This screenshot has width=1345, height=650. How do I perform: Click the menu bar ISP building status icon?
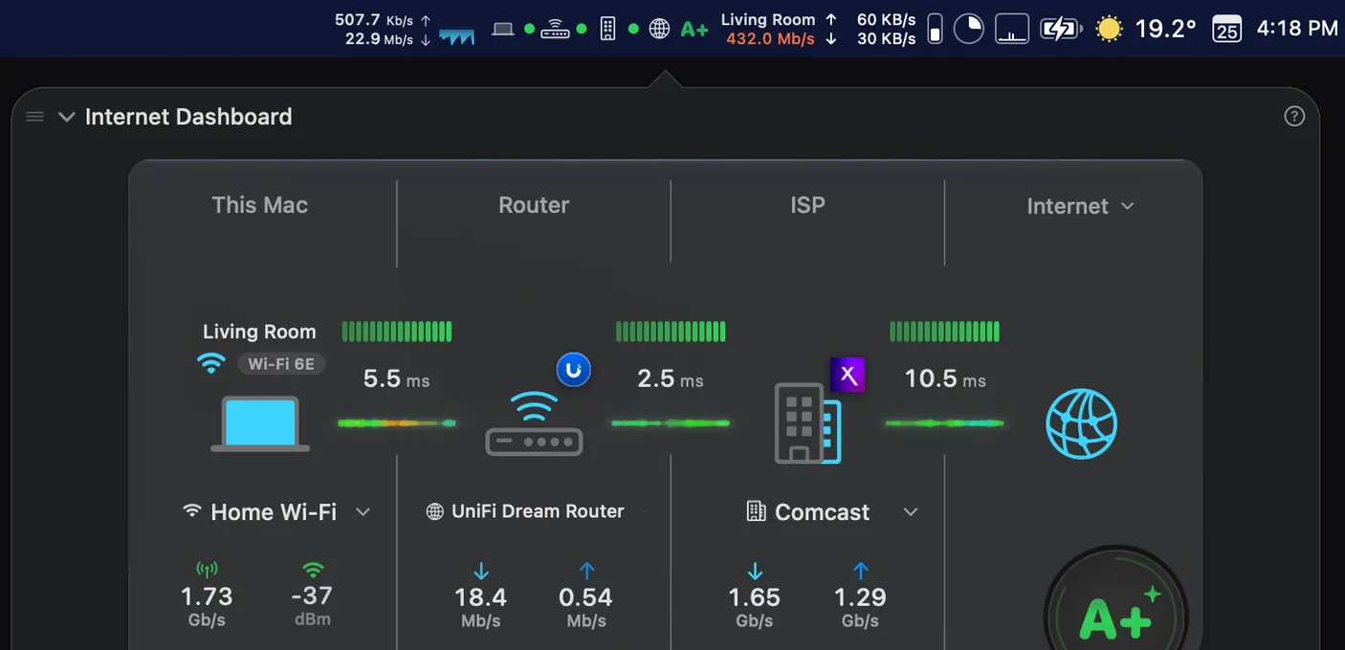coord(607,29)
